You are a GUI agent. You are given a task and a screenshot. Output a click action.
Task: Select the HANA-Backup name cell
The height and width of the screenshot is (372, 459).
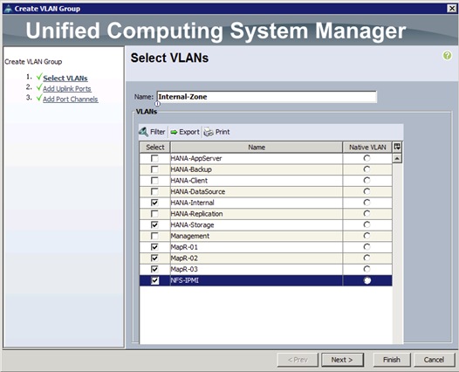(257, 169)
